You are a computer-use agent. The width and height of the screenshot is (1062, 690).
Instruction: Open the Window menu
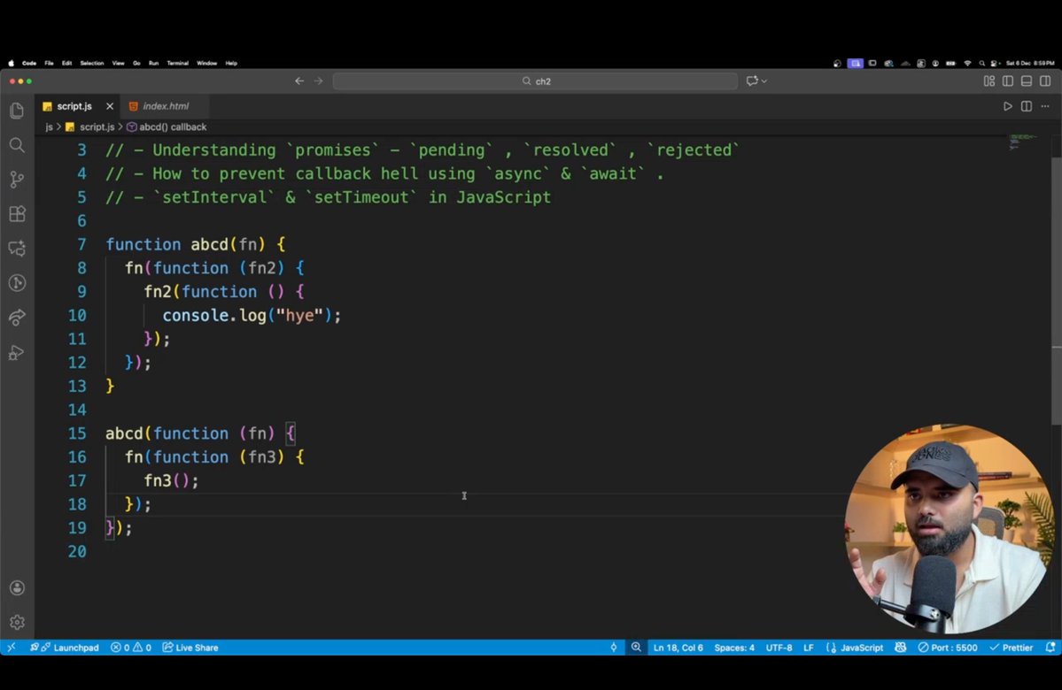[206, 63]
